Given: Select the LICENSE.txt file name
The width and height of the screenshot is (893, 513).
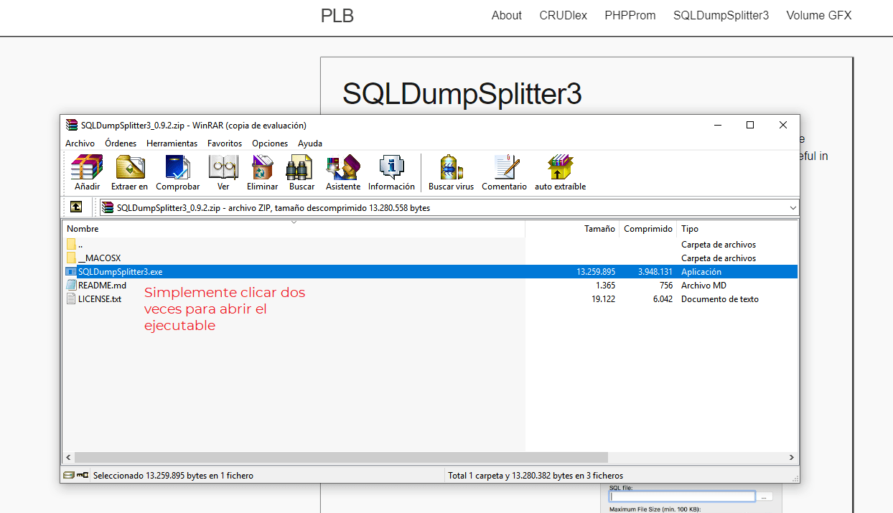Looking at the screenshot, I should pyautogui.click(x=100, y=299).
